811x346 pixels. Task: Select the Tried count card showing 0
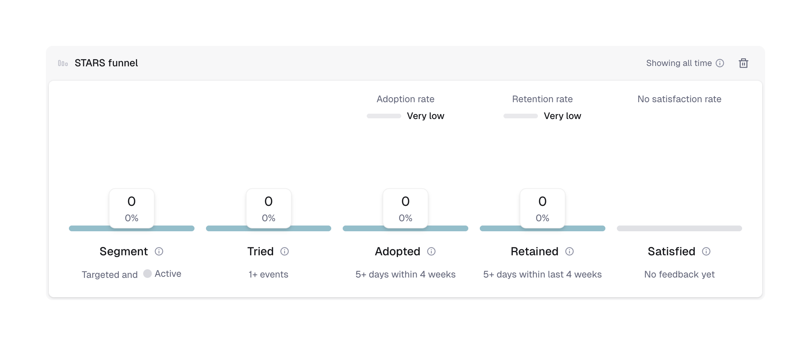click(x=268, y=208)
